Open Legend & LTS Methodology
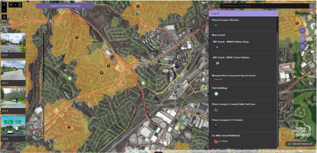The height and width of the screenshot is (153, 317). tap(65, 6)
